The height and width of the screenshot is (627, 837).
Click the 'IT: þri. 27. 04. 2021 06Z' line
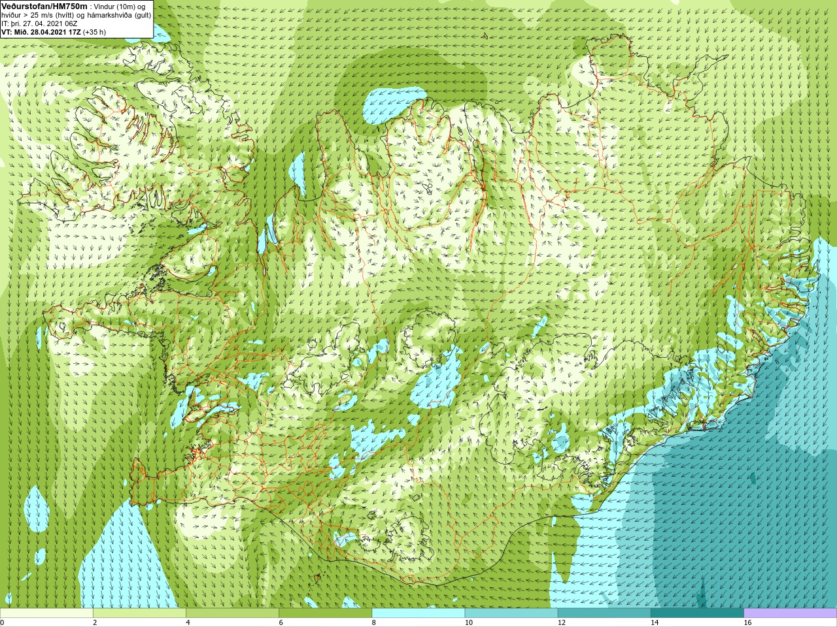click(39, 24)
